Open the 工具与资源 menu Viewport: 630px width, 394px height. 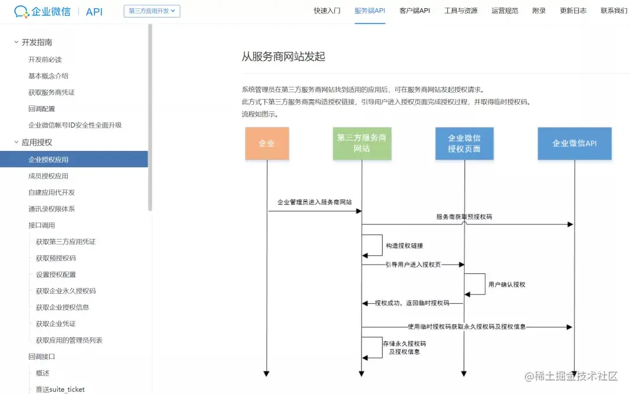(460, 10)
